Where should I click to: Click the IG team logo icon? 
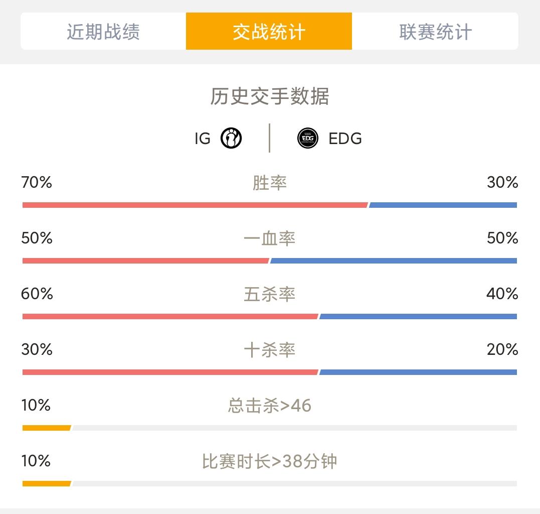click(x=231, y=138)
